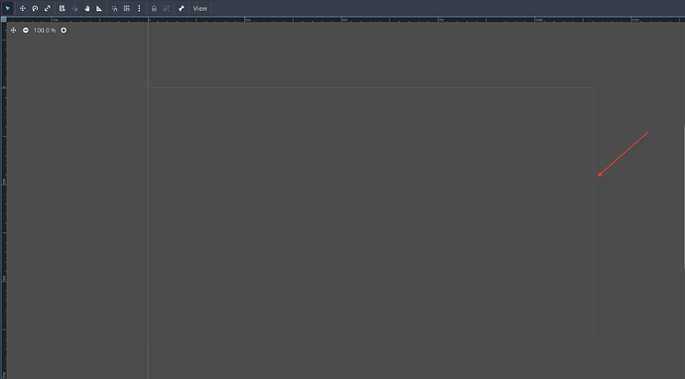
Task: Lock the selected node
Action: (x=154, y=8)
